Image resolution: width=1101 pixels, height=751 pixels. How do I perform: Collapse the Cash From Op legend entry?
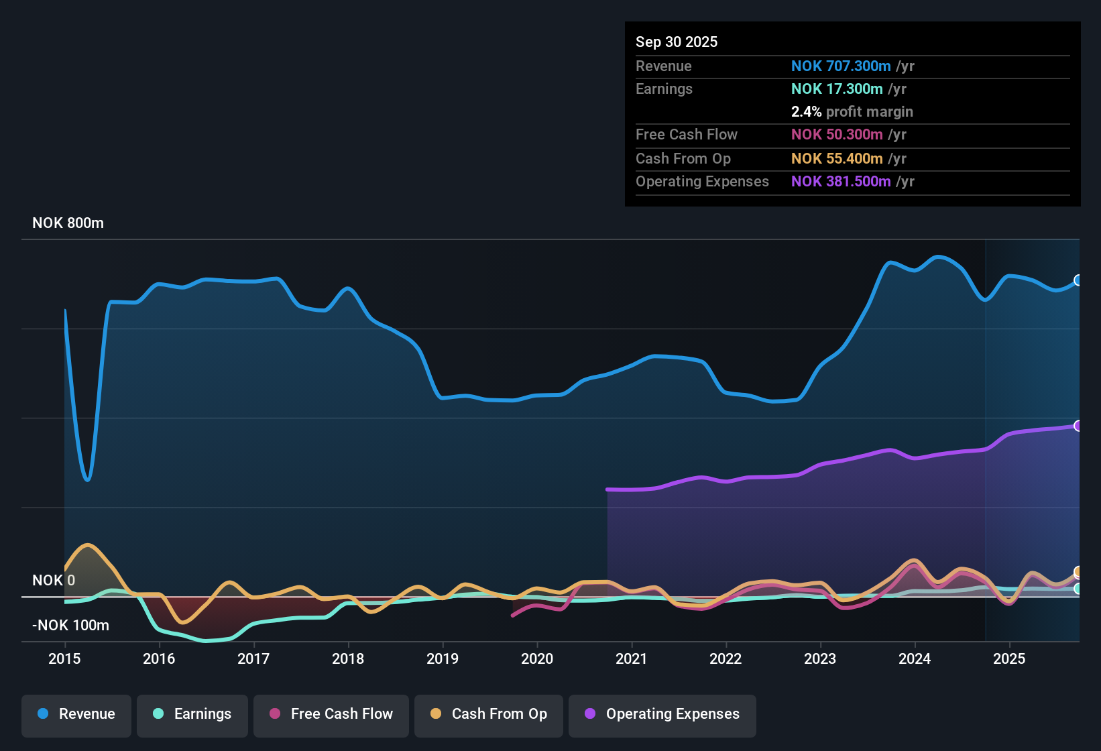(488, 714)
